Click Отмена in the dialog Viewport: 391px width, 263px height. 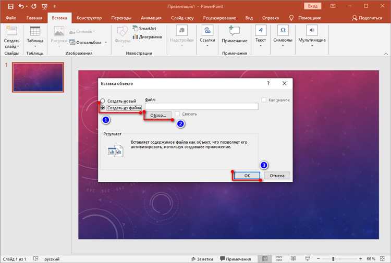pyautogui.click(x=277, y=176)
